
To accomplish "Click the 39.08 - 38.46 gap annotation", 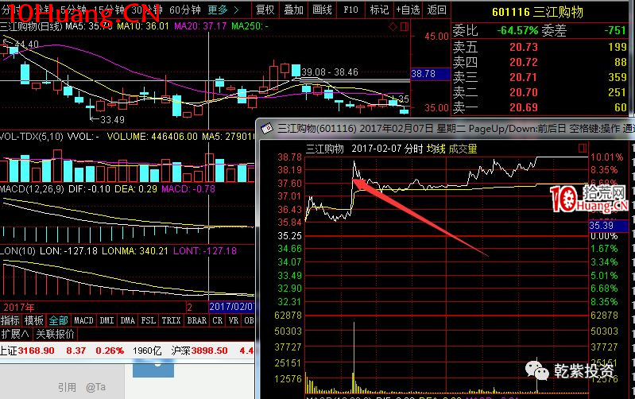I will [x=330, y=72].
